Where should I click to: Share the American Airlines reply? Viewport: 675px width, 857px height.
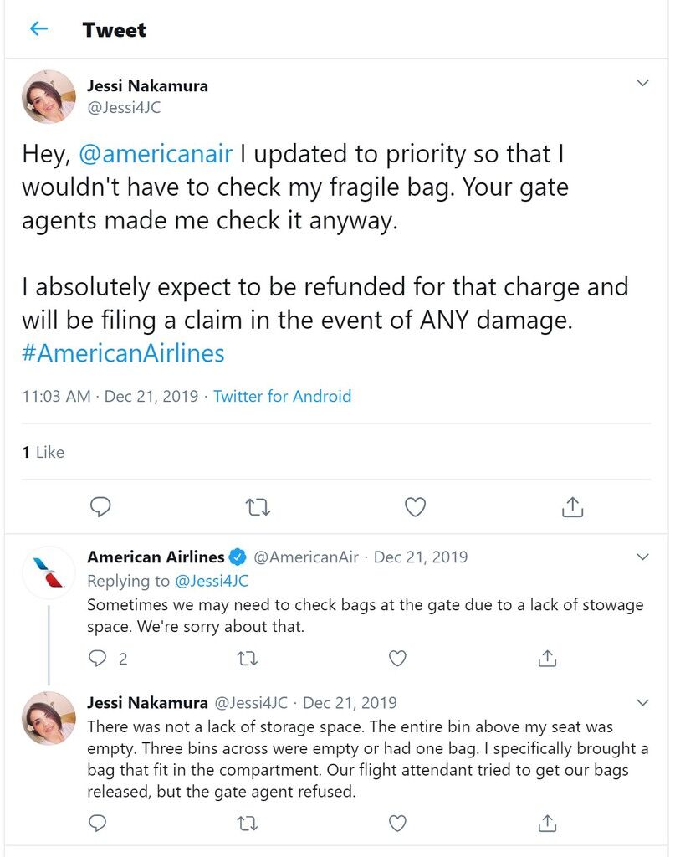547,659
